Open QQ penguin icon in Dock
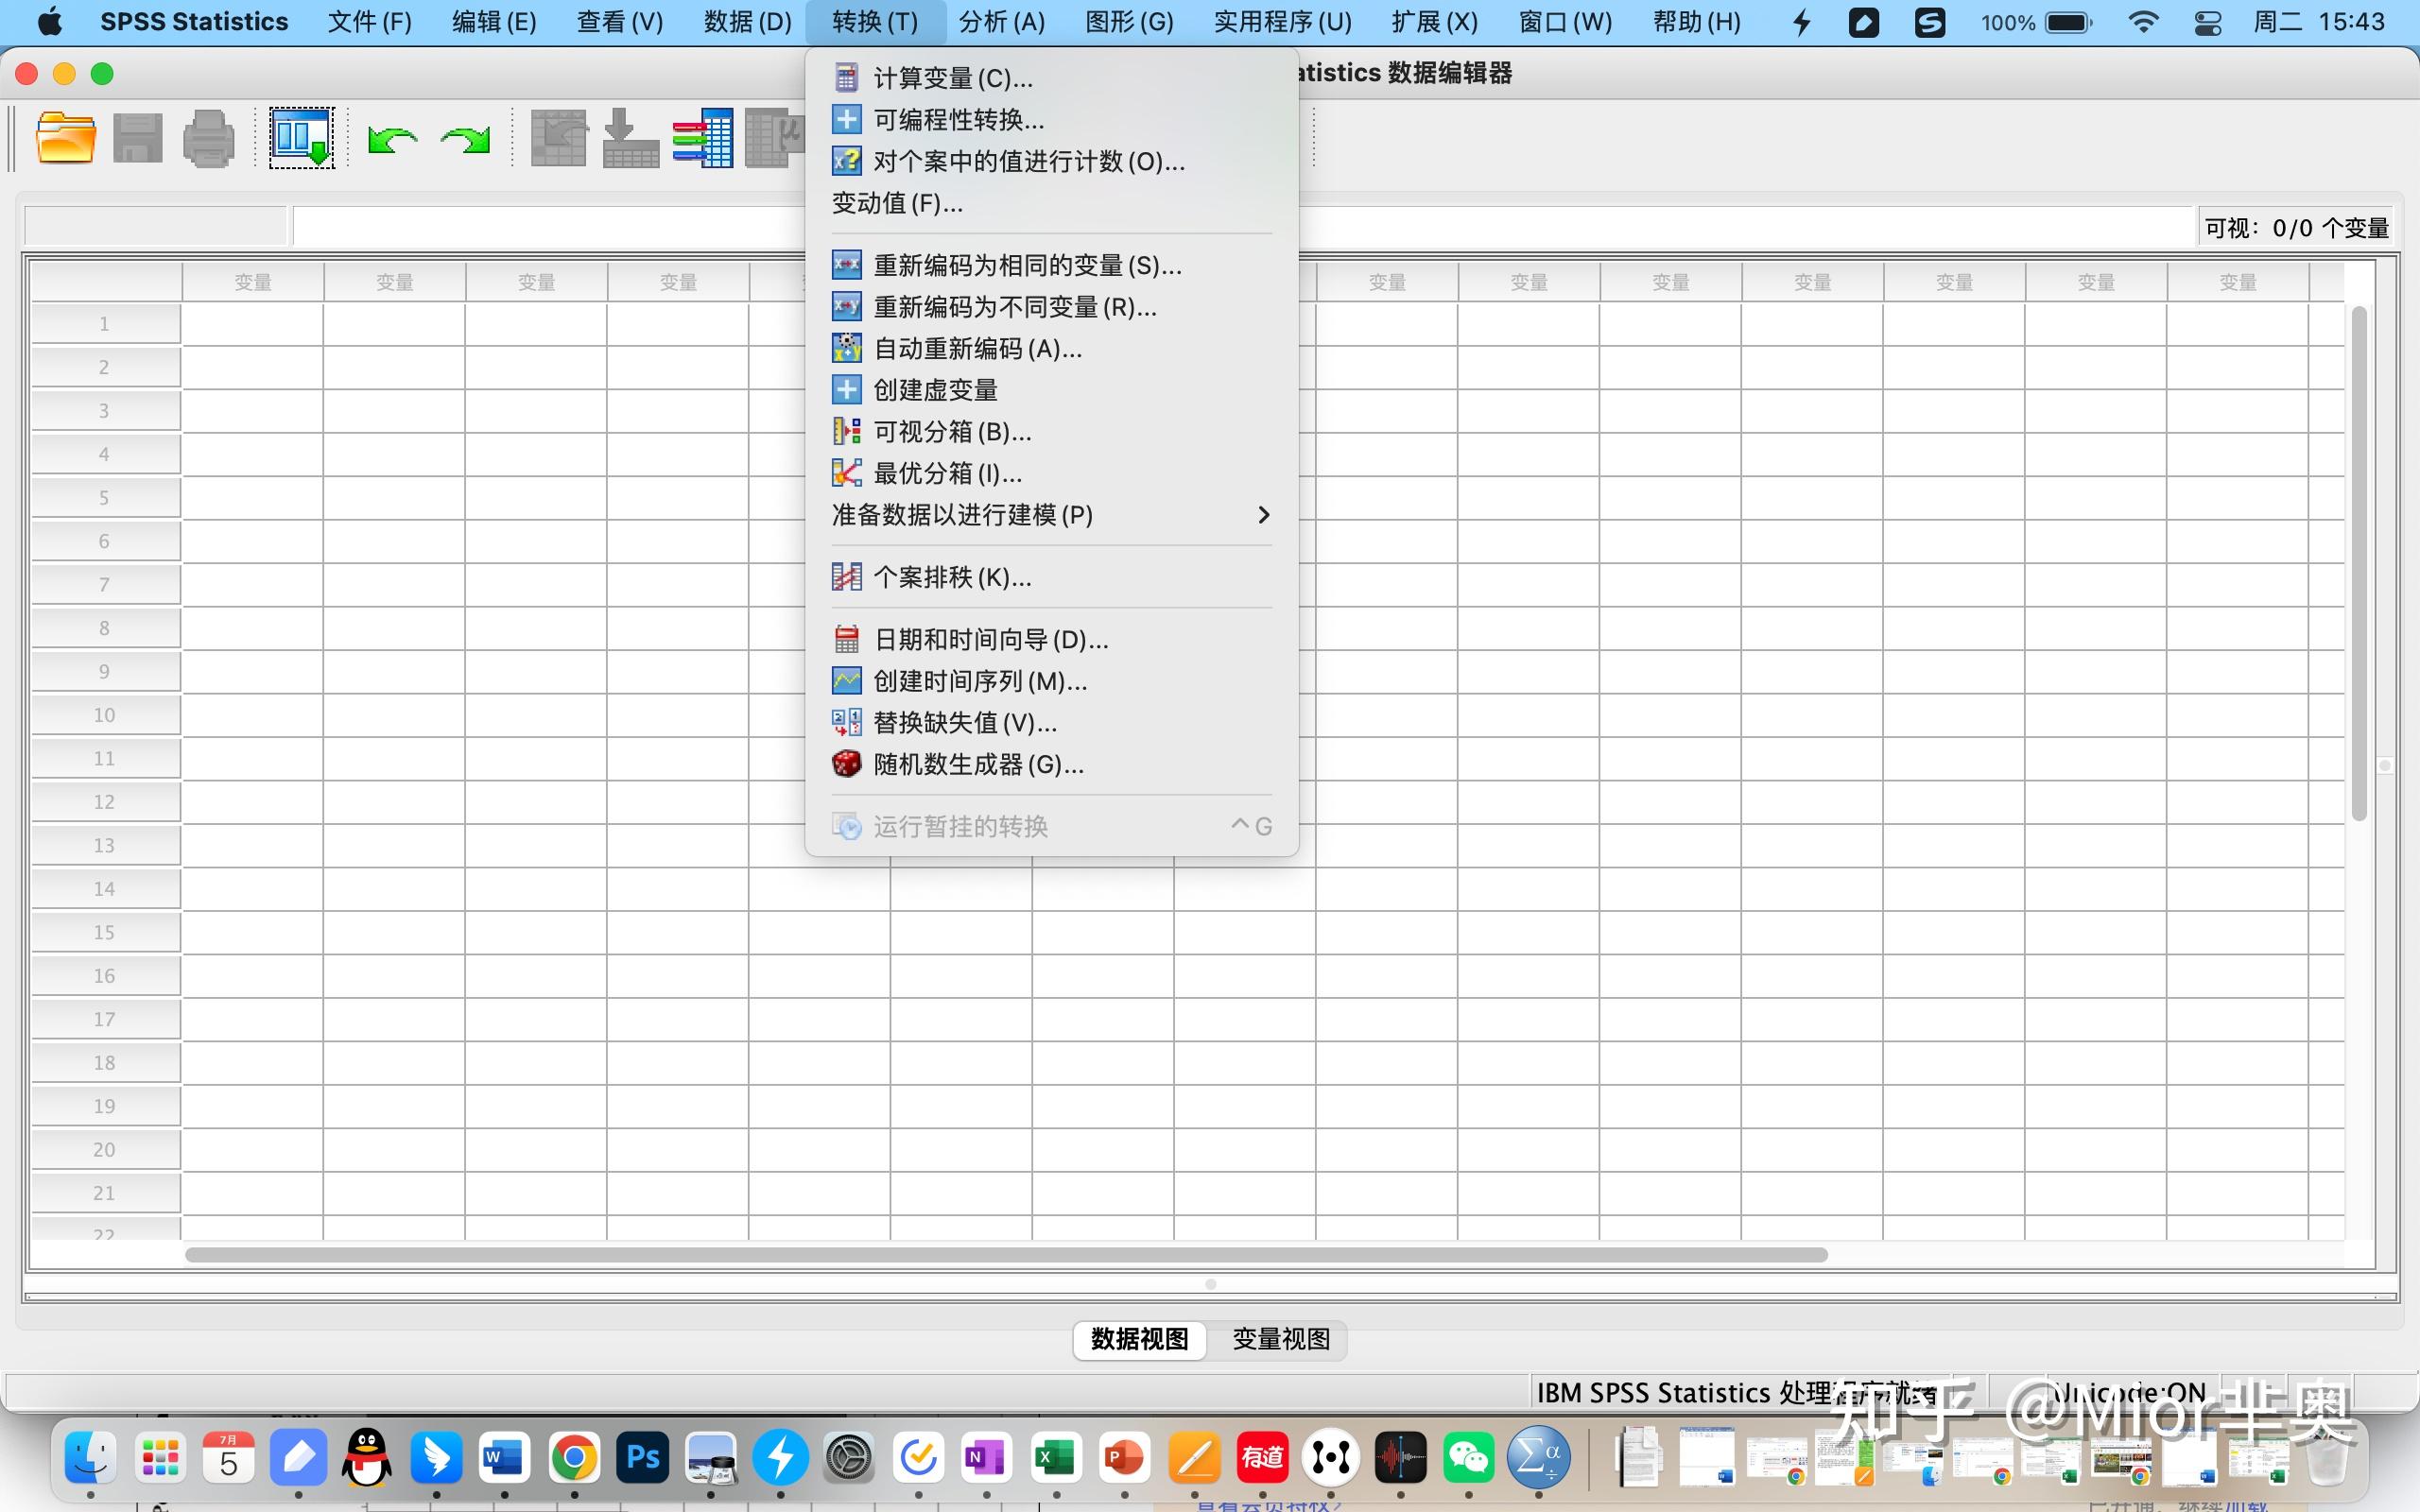2420x1512 pixels. coord(367,1458)
